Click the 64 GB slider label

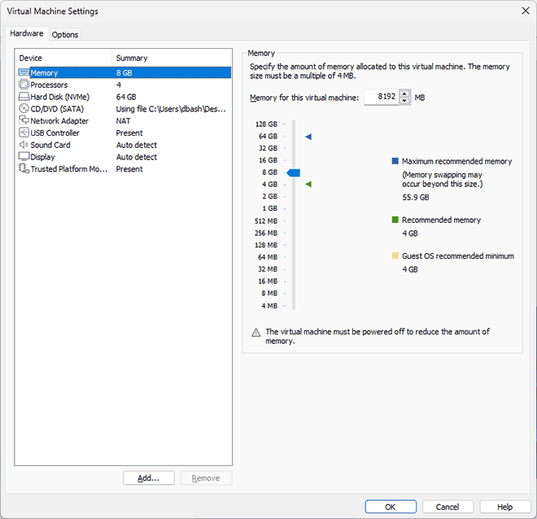click(268, 136)
